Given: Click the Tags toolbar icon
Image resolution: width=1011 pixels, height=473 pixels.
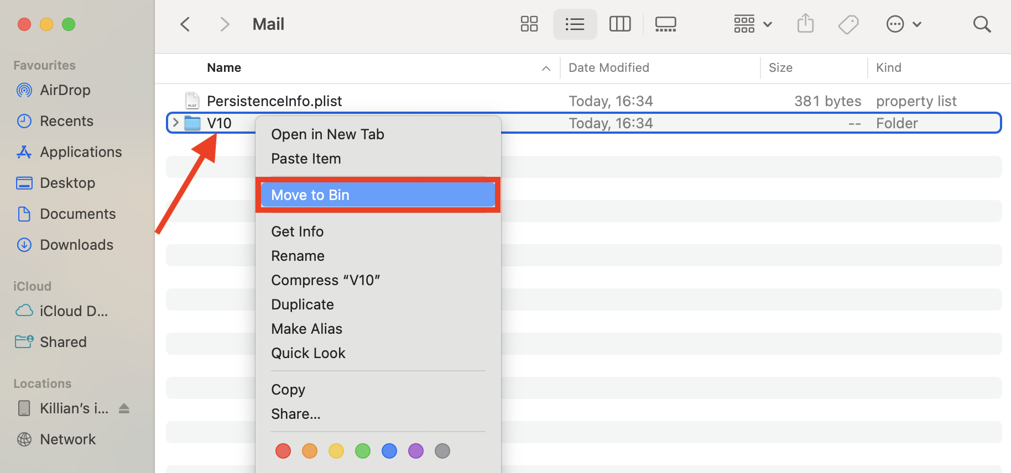Looking at the screenshot, I should point(848,24).
